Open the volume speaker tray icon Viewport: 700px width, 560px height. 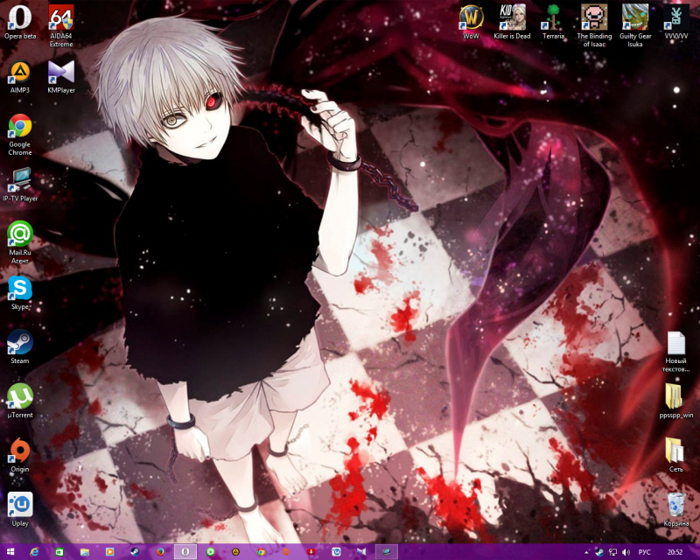tap(626, 552)
